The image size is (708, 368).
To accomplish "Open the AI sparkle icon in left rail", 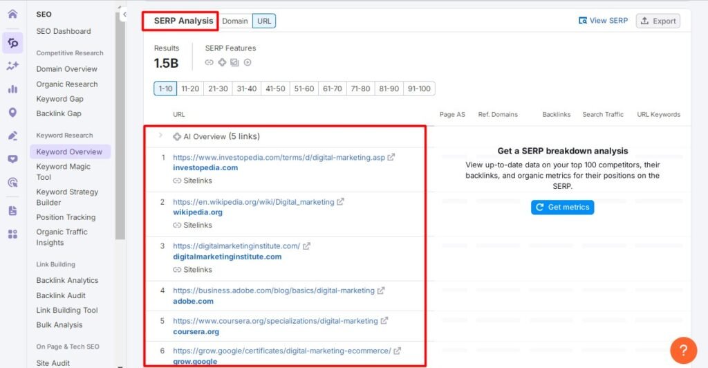I will tap(12, 66).
